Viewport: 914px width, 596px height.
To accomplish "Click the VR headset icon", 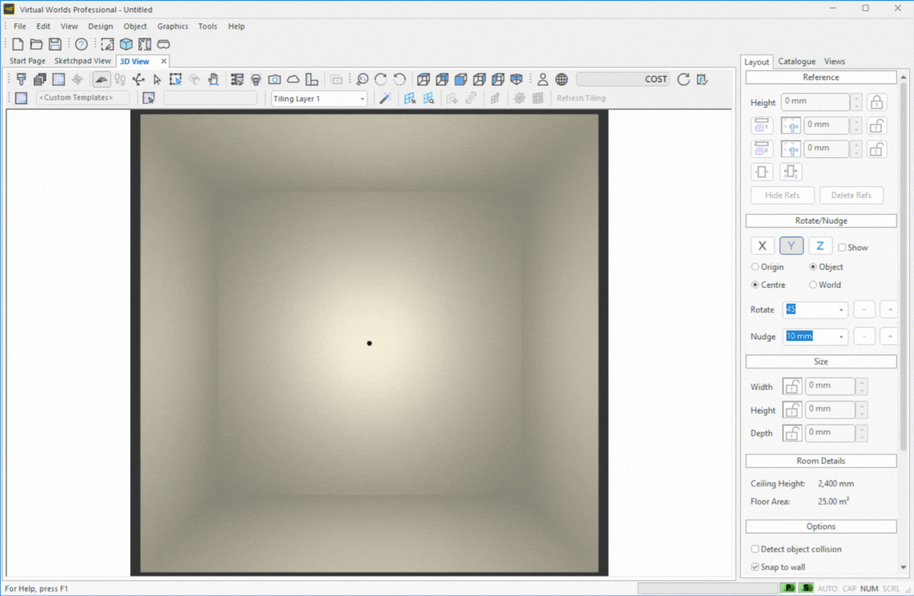I will (x=163, y=44).
